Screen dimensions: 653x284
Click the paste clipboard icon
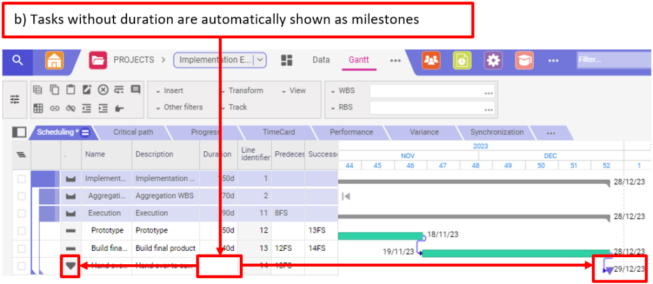70,90
